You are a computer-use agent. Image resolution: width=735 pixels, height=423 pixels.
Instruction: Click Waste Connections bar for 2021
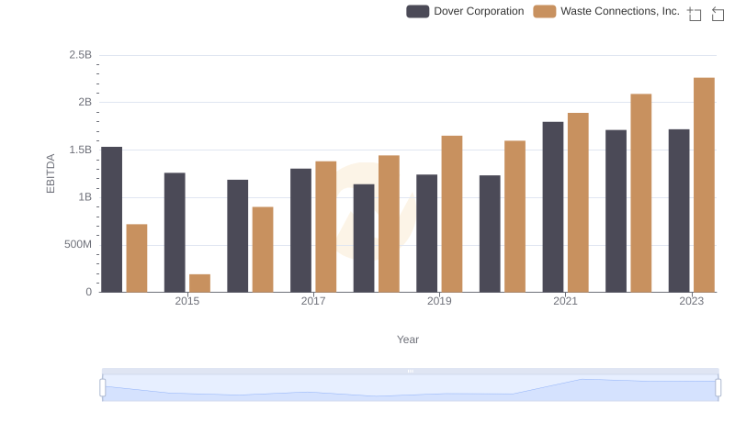click(x=578, y=203)
